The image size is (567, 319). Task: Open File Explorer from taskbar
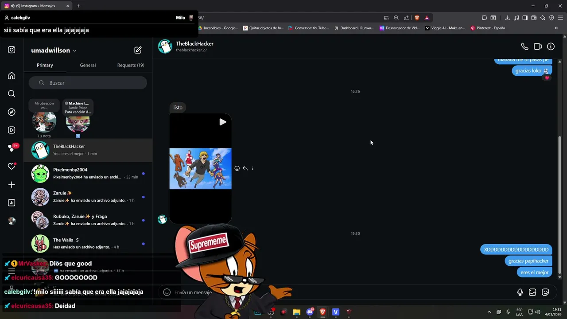(297, 312)
